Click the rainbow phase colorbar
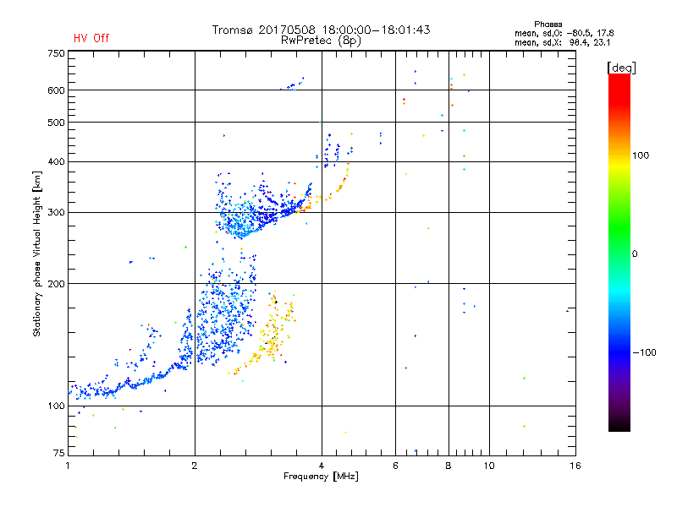The image size is (677, 507). (619, 252)
